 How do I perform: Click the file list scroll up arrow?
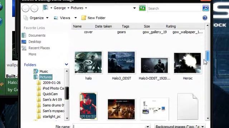point(208,25)
